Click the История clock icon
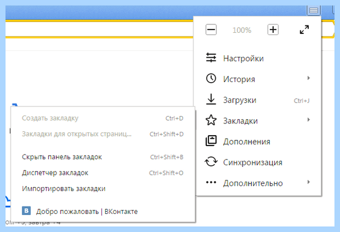 click(211, 78)
